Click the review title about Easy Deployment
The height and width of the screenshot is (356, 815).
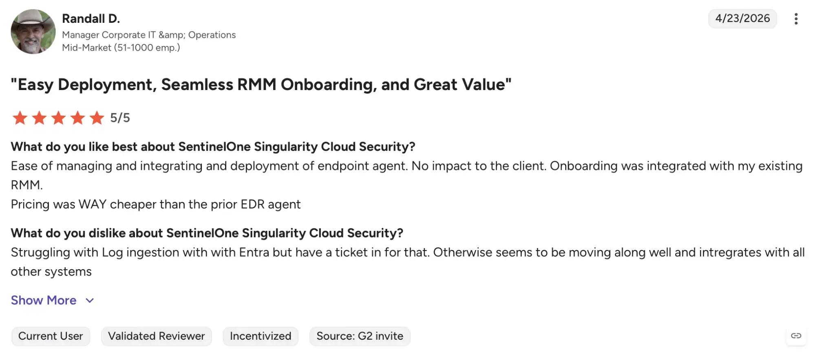click(261, 85)
